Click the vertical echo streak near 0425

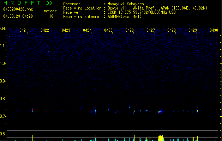pyautogui.click(x=109, y=108)
